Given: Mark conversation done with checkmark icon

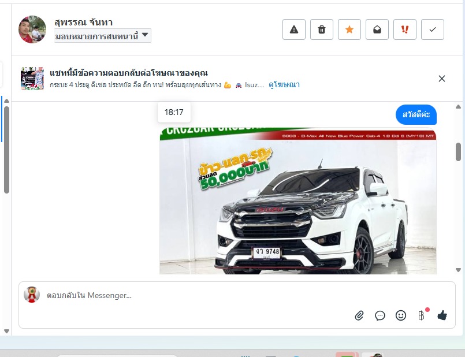Looking at the screenshot, I should (433, 29).
